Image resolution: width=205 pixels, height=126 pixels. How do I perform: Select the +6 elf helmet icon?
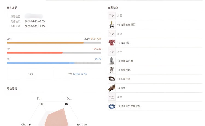(112, 24)
